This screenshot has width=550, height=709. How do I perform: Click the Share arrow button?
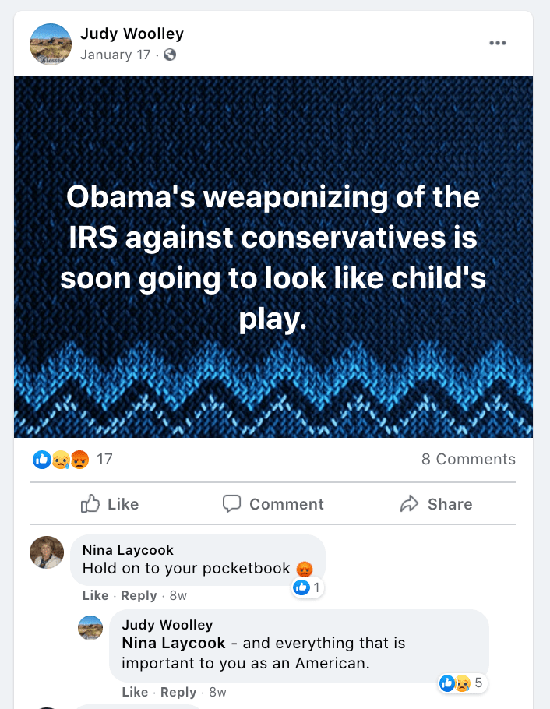point(436,504)
